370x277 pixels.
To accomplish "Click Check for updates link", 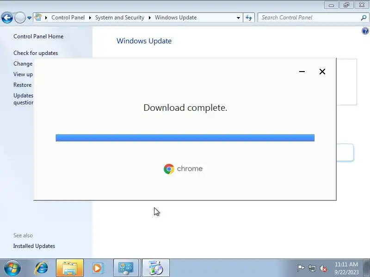I will 36,53.
